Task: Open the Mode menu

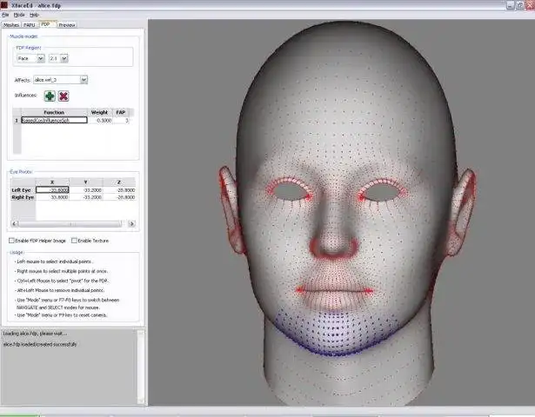Action: tap(19, 15)
